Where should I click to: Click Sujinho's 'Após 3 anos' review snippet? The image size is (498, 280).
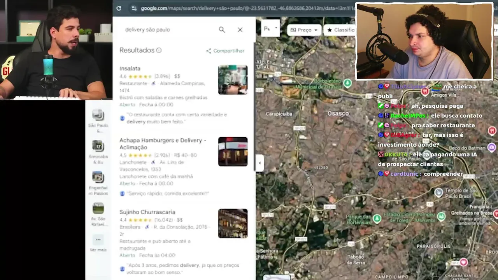click(x=183, y=269)
